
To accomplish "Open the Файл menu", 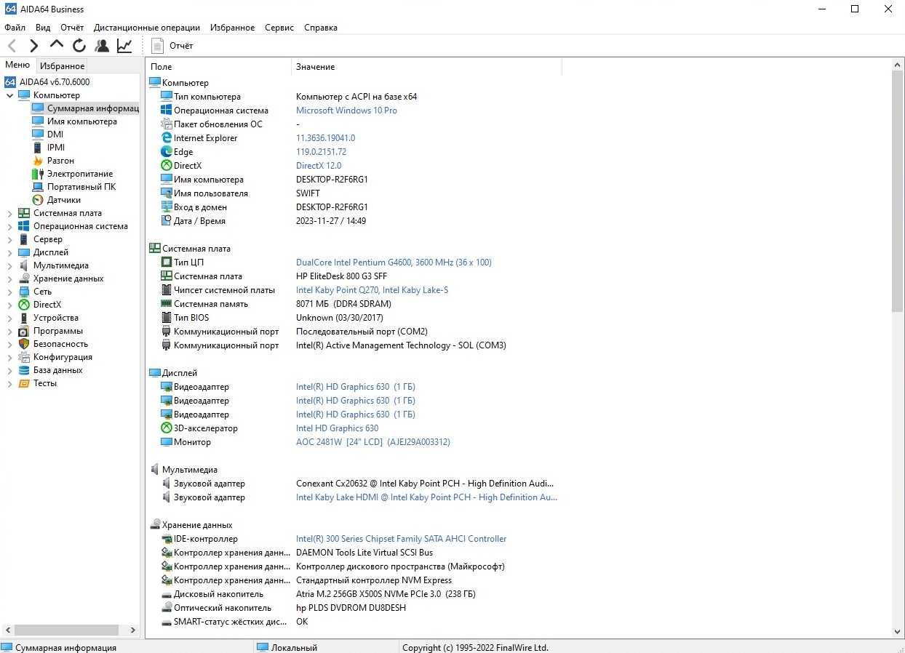I will pyautogui.click(x=15, y=28).
